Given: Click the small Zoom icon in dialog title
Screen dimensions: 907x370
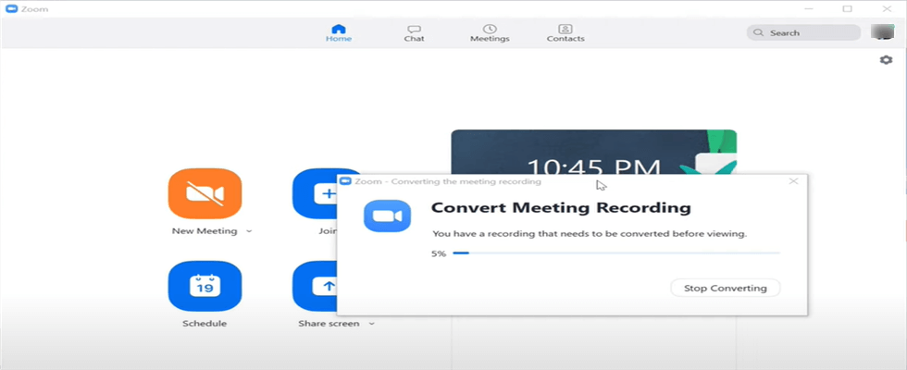Looking at the screenshot, I should coord(345,181).
